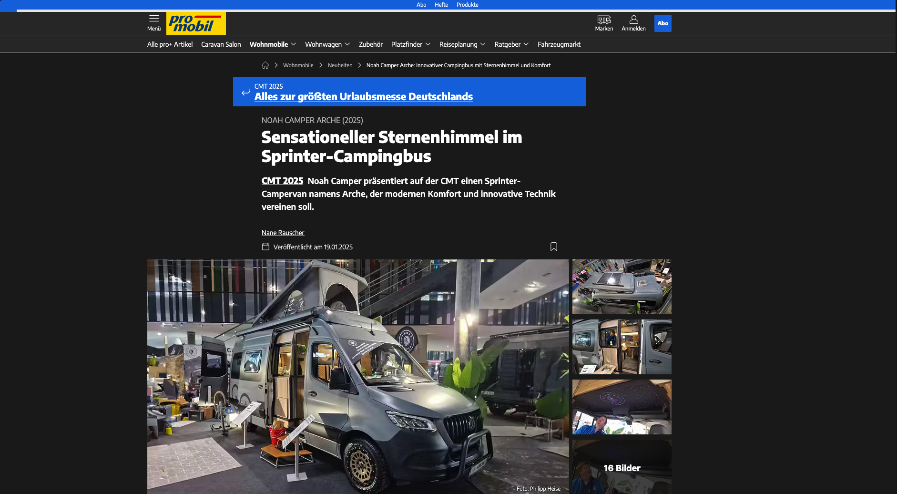Click the home breadcrumb icon
Screen dimensions: 897x494
[x=265, y=65]
